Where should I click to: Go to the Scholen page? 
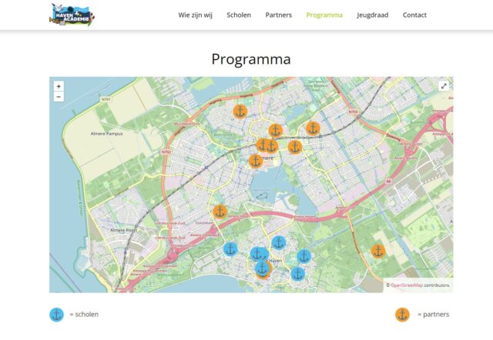(239, 15)
